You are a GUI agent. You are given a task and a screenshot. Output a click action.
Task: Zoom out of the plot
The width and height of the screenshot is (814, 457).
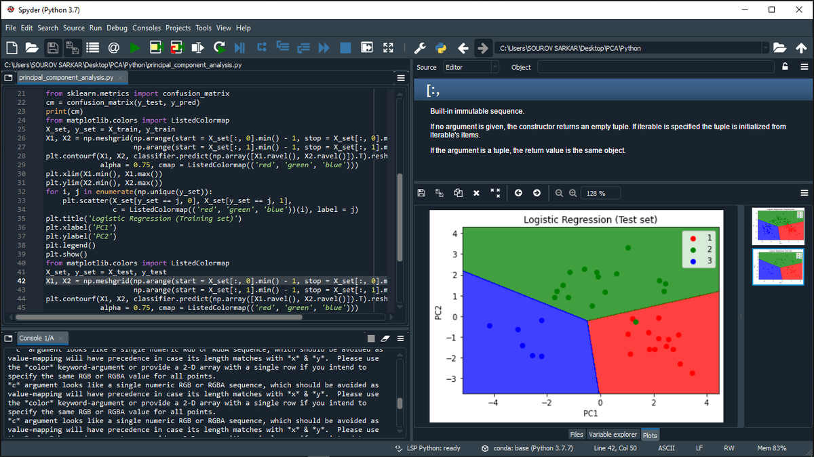pos(559,193)
